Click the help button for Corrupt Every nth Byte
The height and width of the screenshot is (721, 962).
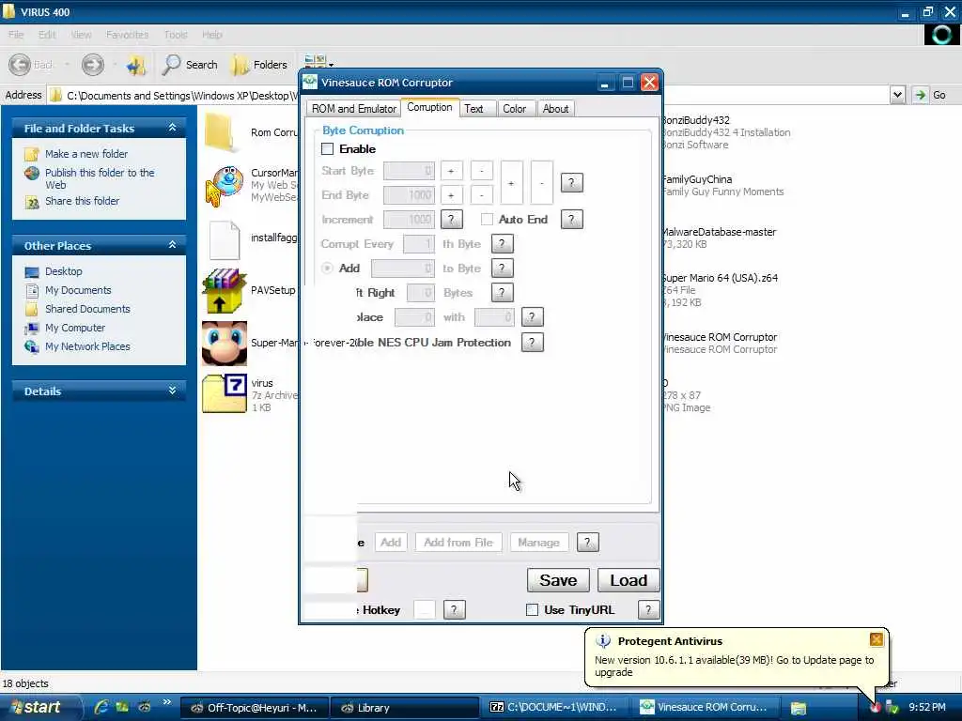(502, 244)
